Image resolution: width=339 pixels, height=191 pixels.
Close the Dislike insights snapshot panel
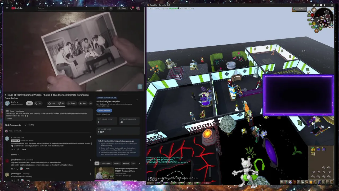coord(137,99)
